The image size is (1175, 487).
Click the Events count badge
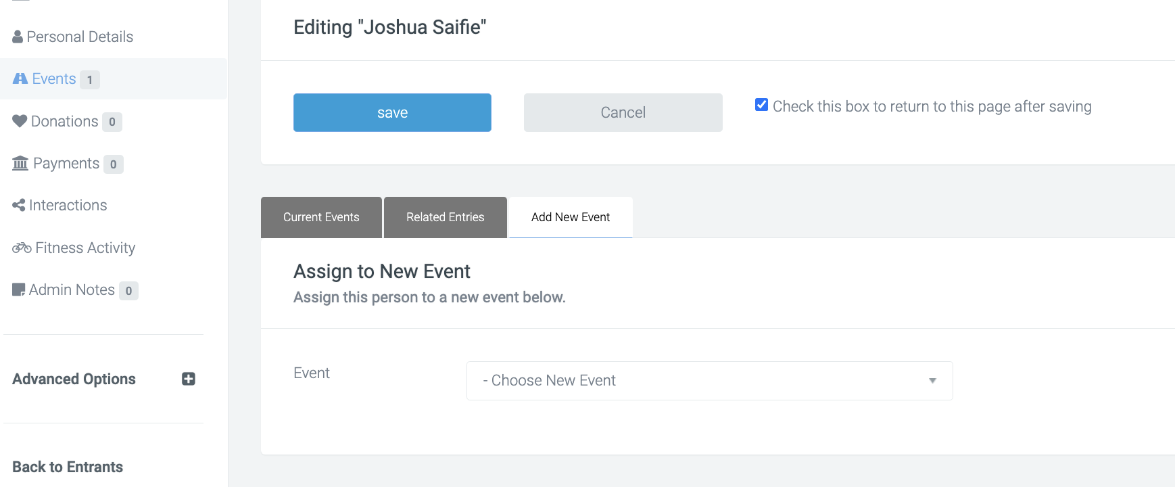[x=90, y=80]
